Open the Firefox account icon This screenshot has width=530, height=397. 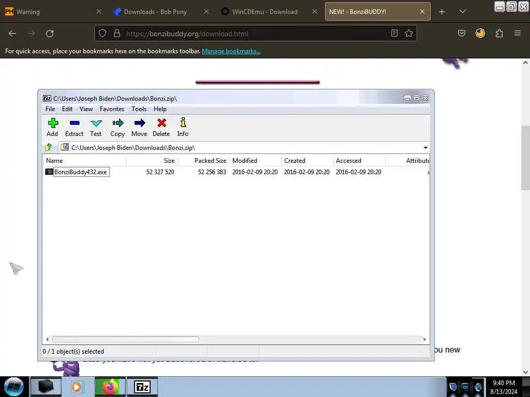pos(480,34)
